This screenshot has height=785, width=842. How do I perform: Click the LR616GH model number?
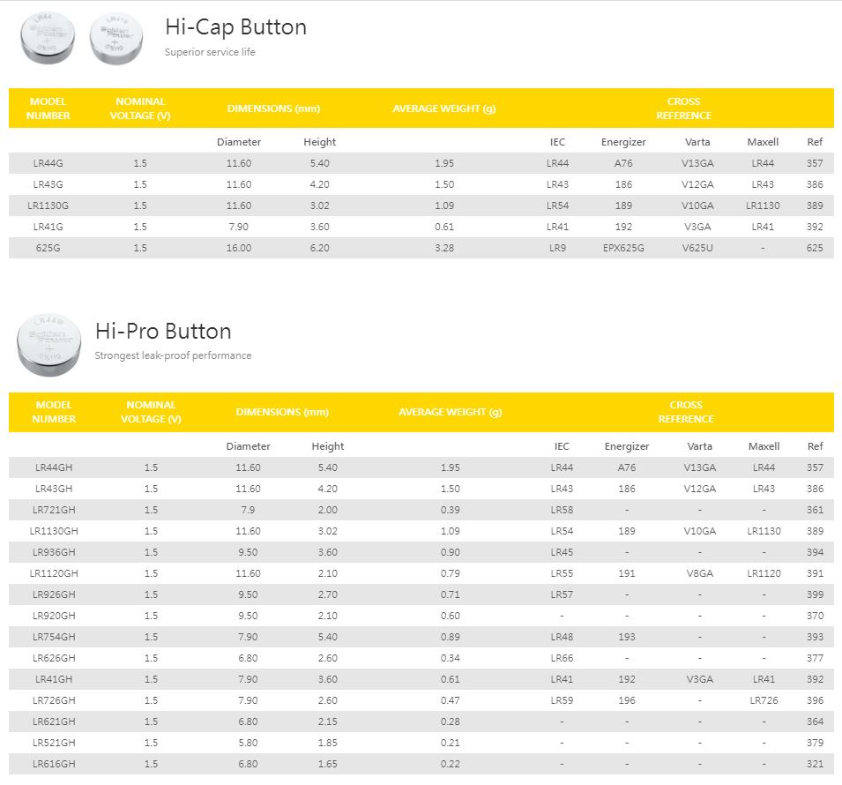55,764
